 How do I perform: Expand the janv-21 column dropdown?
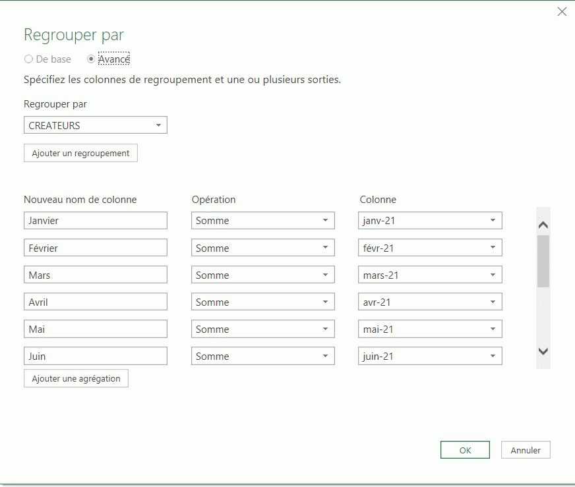pos(430,221)
